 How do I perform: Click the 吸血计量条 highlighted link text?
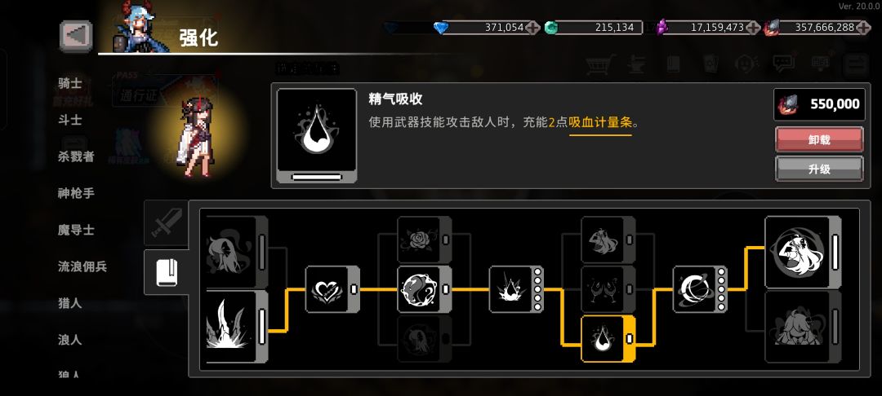601,122
